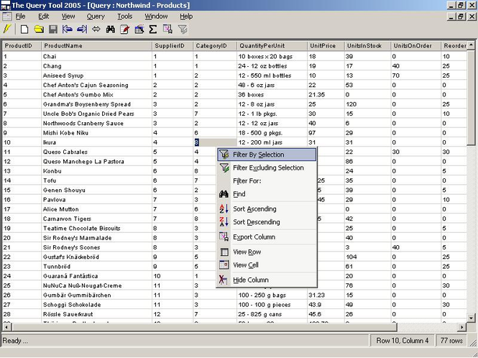Viewport: 478px width, 358px height.
Task: Click the double-headed arrow toolbar icon
Action: coord(96,29)
